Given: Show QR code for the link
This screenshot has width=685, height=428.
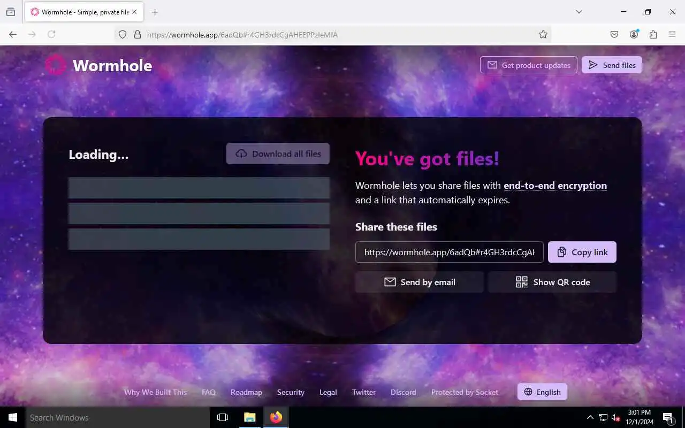Looking at the screenshot, I should pos(552,282).
